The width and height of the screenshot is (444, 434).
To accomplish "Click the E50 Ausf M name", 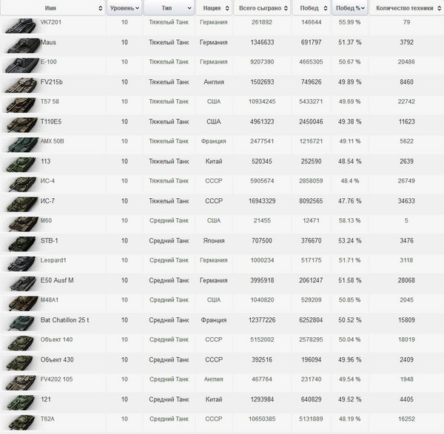I will click(57, 280).
